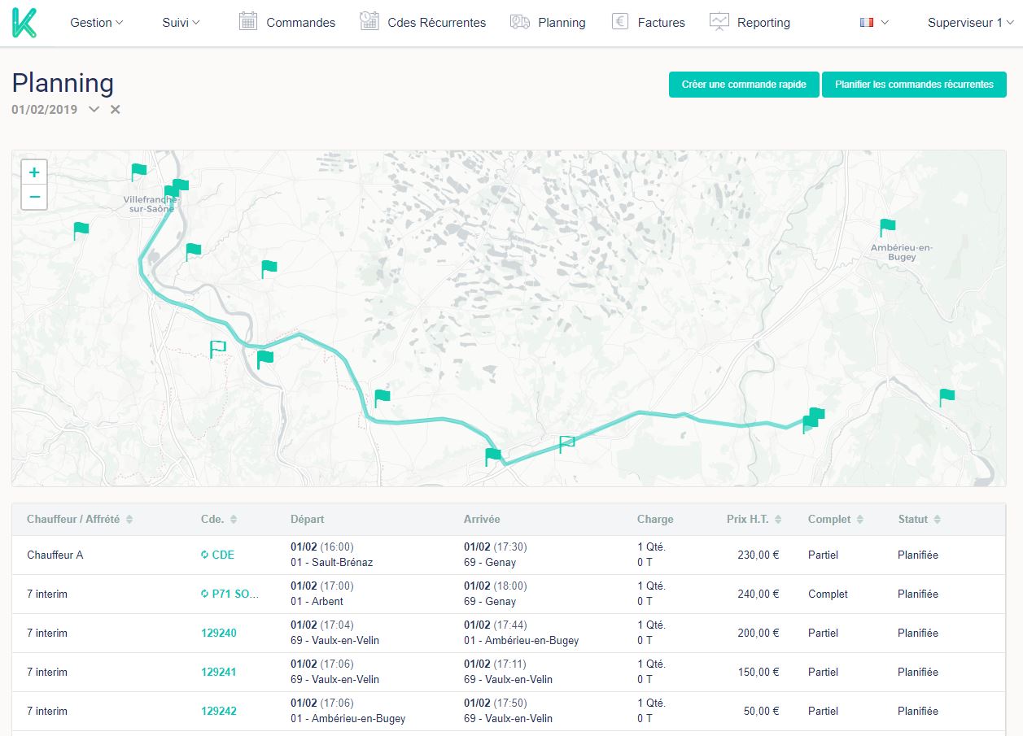Click the 240,00 € price cell
The image size is (1023, 736).
coord(759,594)
